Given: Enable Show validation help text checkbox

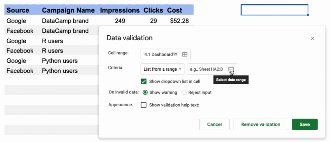Looking at the screenshot, I should click(x=144, y=105).
